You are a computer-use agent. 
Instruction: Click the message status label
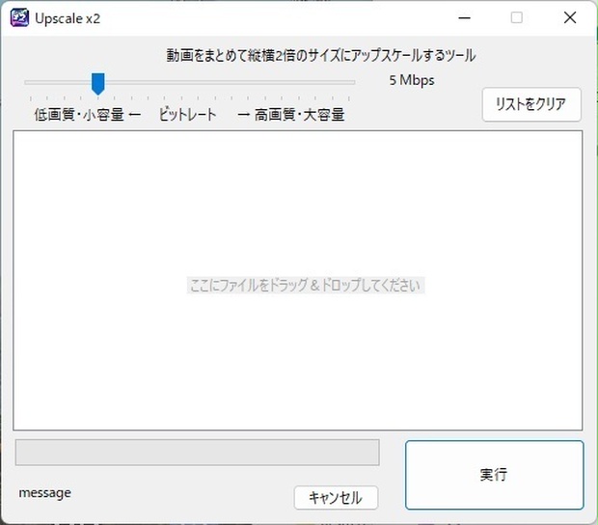tap(45, 493)
